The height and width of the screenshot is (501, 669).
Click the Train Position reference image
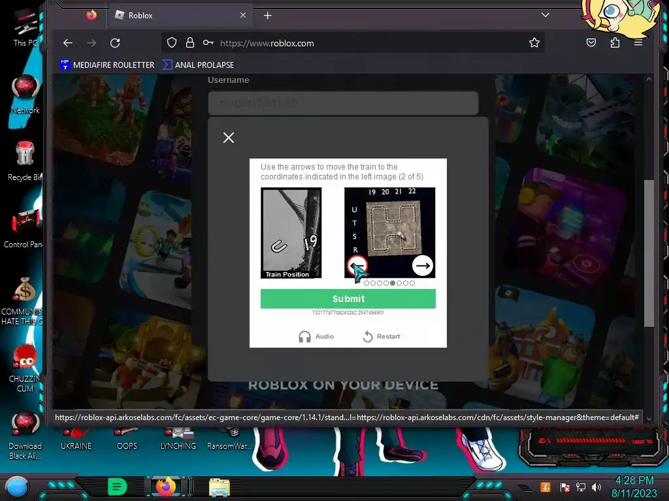click(x=291, y=233)
